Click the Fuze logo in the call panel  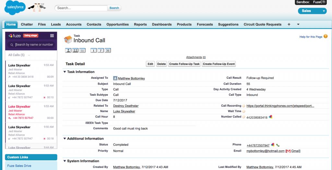[14, 36]
